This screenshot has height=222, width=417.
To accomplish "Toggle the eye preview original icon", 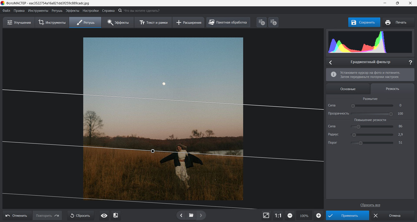I will pyautogui.click(x=104, y=215).
